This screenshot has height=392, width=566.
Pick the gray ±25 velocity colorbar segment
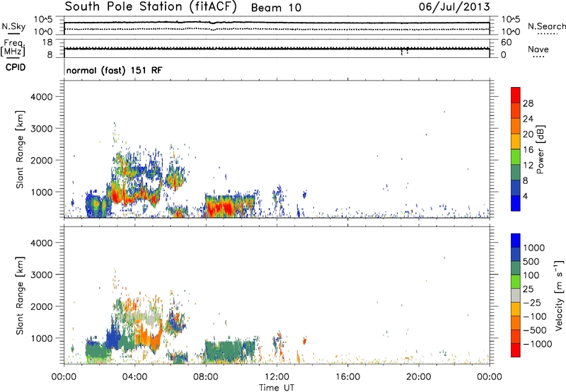coord(516,295)
